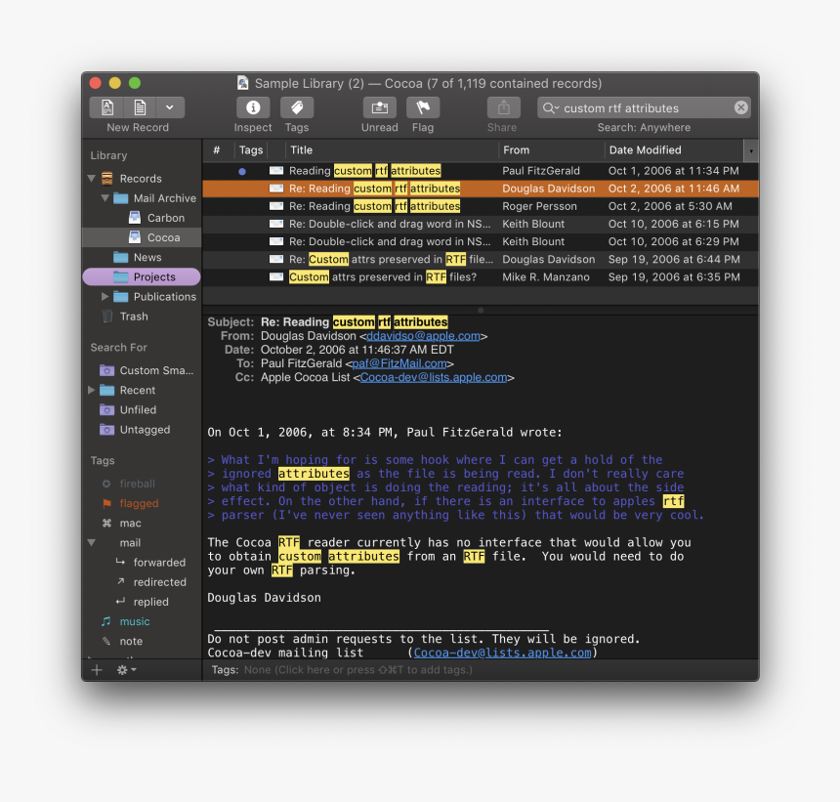Sort by the # column header
Image resolution: width=840 pixels, height=802 pixels.
(x=218, y=150)
